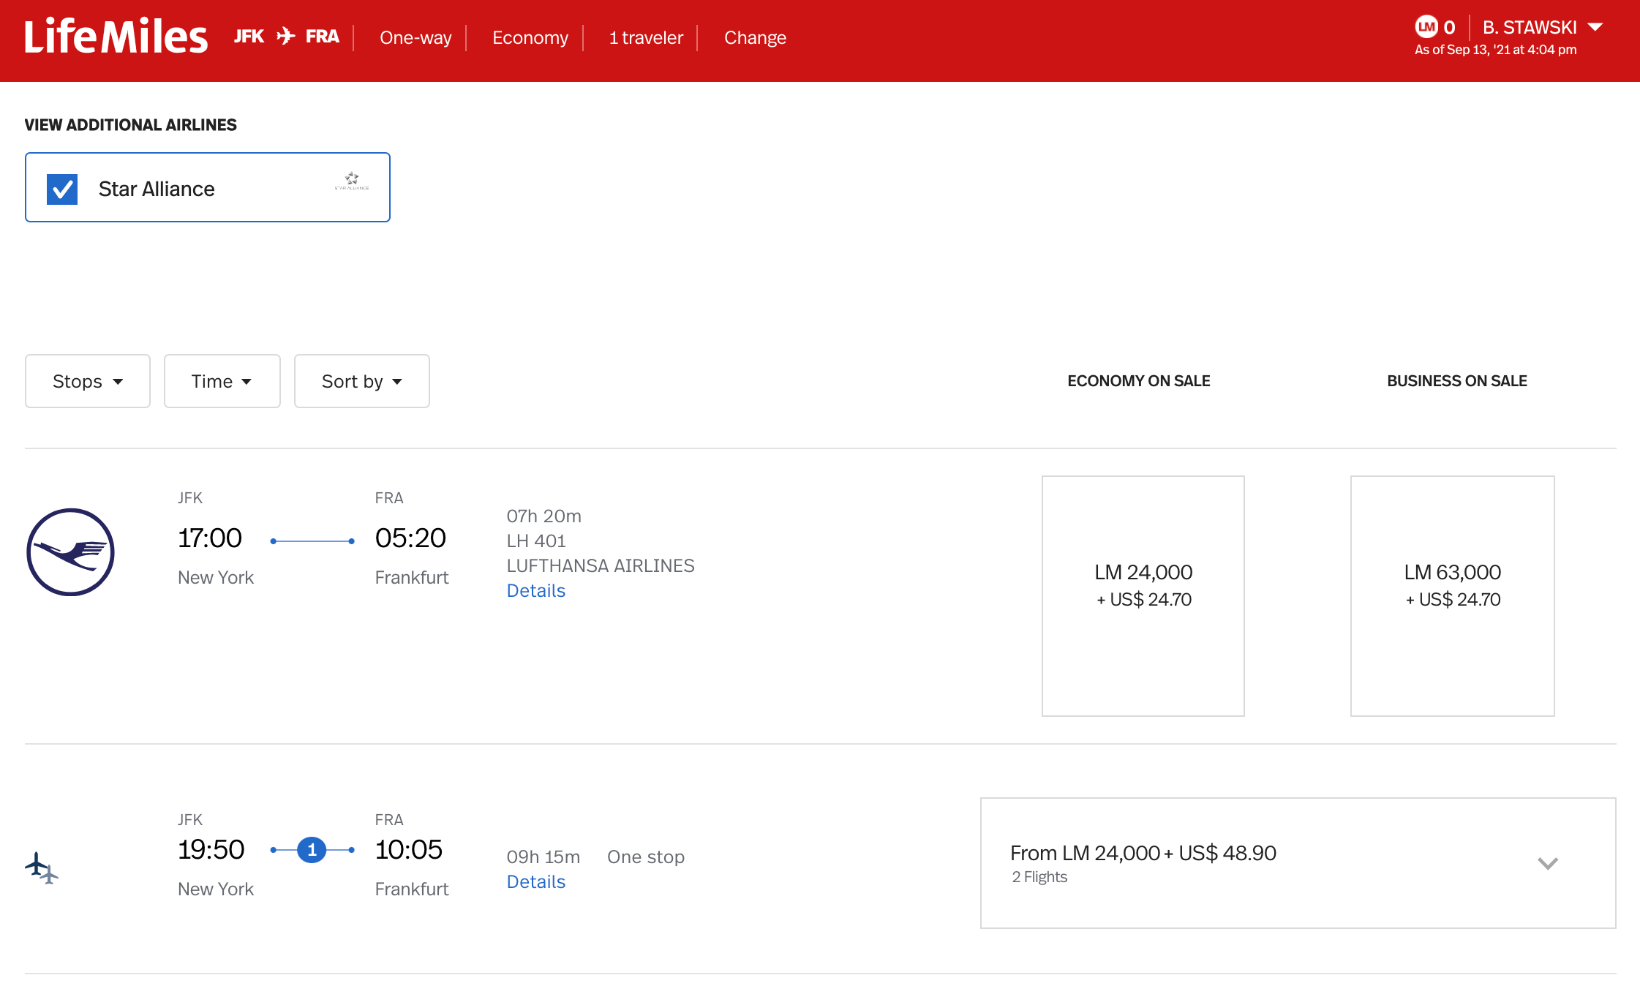Select business fare LM 63,000 + US$ 24.70
The image size is (1640, 986).
[1453, 596]
